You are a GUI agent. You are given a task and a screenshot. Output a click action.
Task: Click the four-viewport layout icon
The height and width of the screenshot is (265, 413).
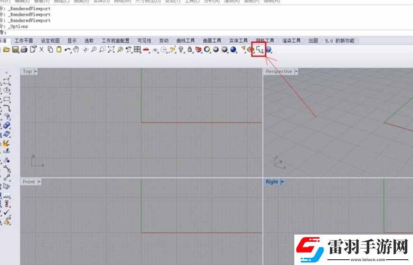137,49
